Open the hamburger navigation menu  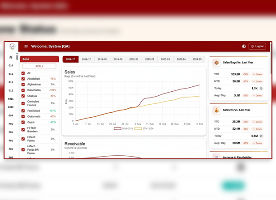(26, 47)
